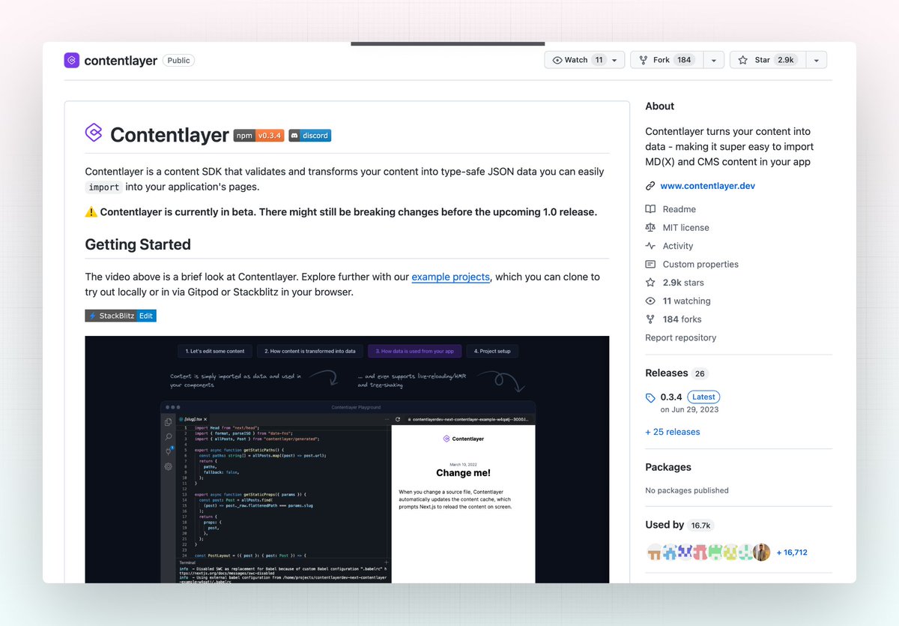Open the Used by section heading

click(665, 525)
